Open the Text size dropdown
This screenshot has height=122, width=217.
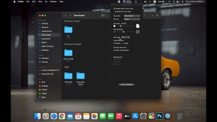pyautogui.click(x=125, y=37)
